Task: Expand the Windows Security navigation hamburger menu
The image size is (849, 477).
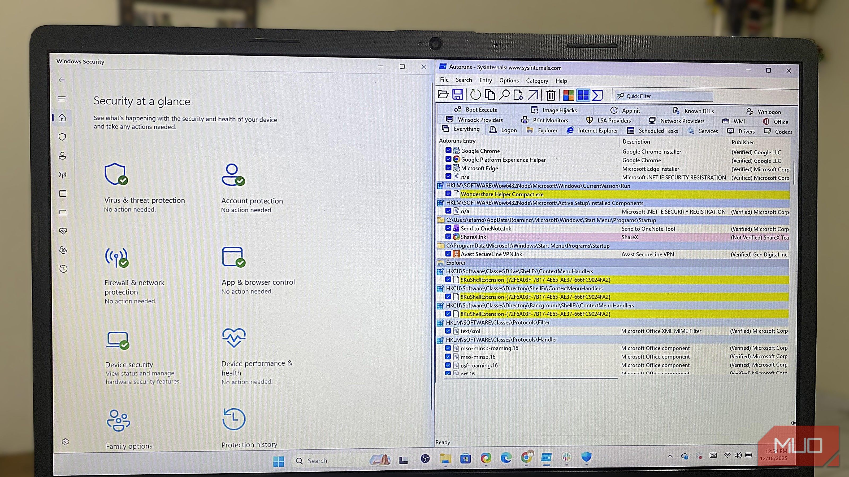Action: click(x=62, y=99)
